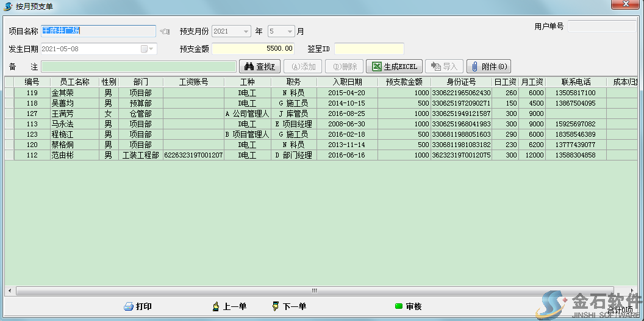Click the green Audit (审核) button
This screenshot has width=644, height=321.
[x=408, y=306]
